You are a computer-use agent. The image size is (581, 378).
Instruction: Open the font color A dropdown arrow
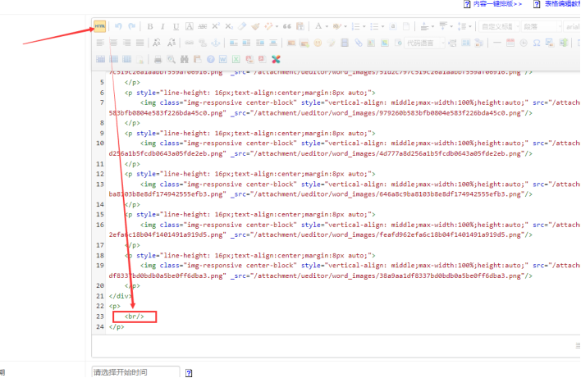(328, 26)
